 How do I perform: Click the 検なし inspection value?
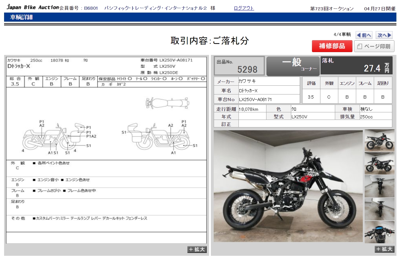coord(366,109)
